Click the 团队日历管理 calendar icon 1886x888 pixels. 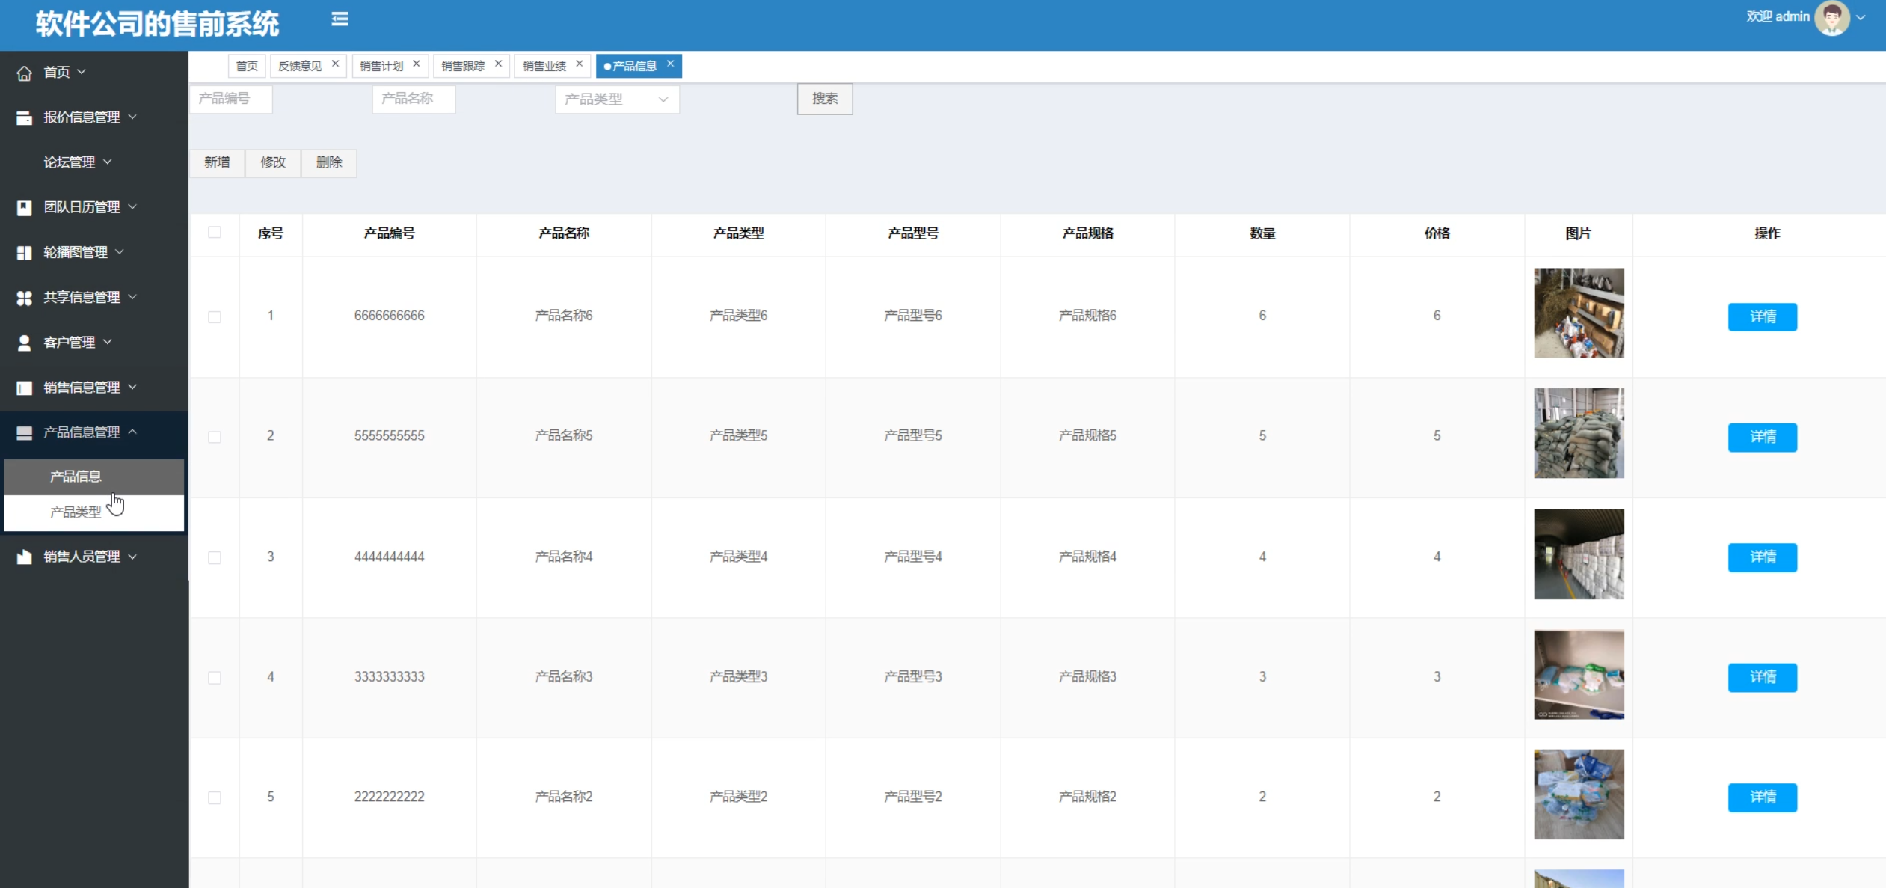(x=24, y=207)
